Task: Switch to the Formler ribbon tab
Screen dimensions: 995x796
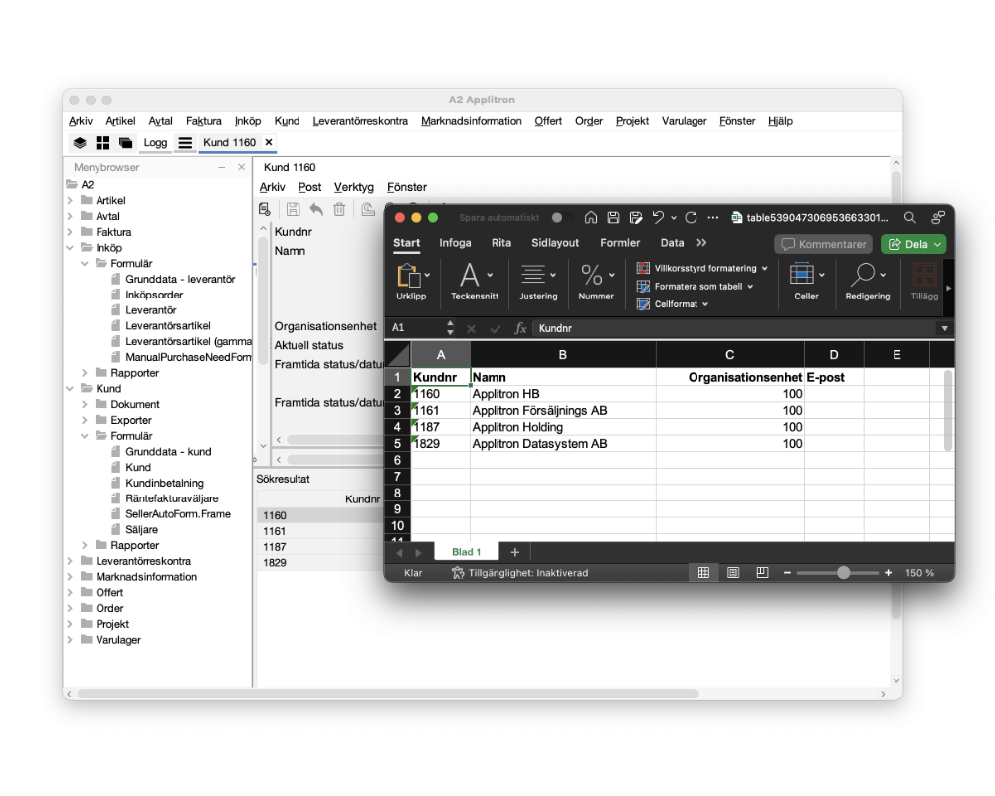Action: 620,243
